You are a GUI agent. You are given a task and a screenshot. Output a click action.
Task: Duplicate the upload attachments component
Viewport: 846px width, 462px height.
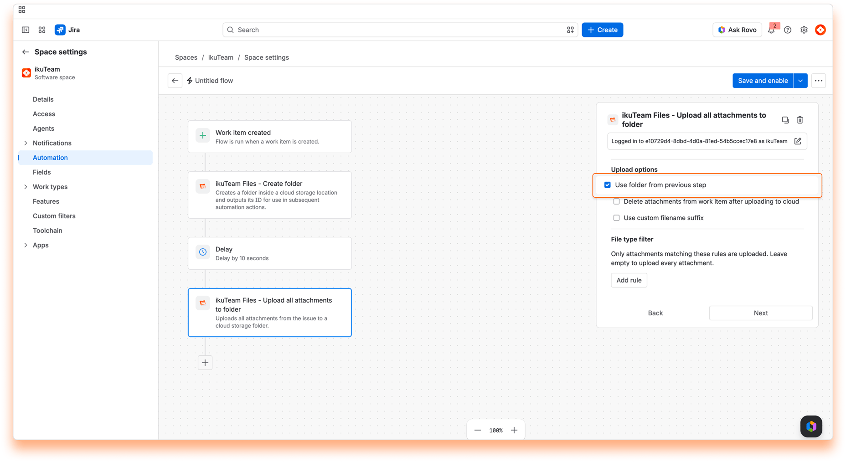(785, 120)
